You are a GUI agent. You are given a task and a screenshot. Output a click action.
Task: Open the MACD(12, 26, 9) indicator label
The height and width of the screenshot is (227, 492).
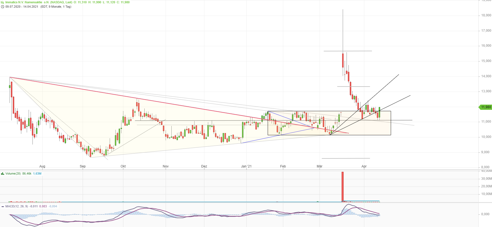point(17,206)
